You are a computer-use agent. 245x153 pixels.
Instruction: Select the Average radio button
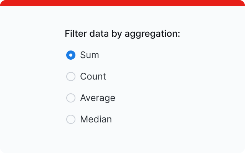click(71, 98)
